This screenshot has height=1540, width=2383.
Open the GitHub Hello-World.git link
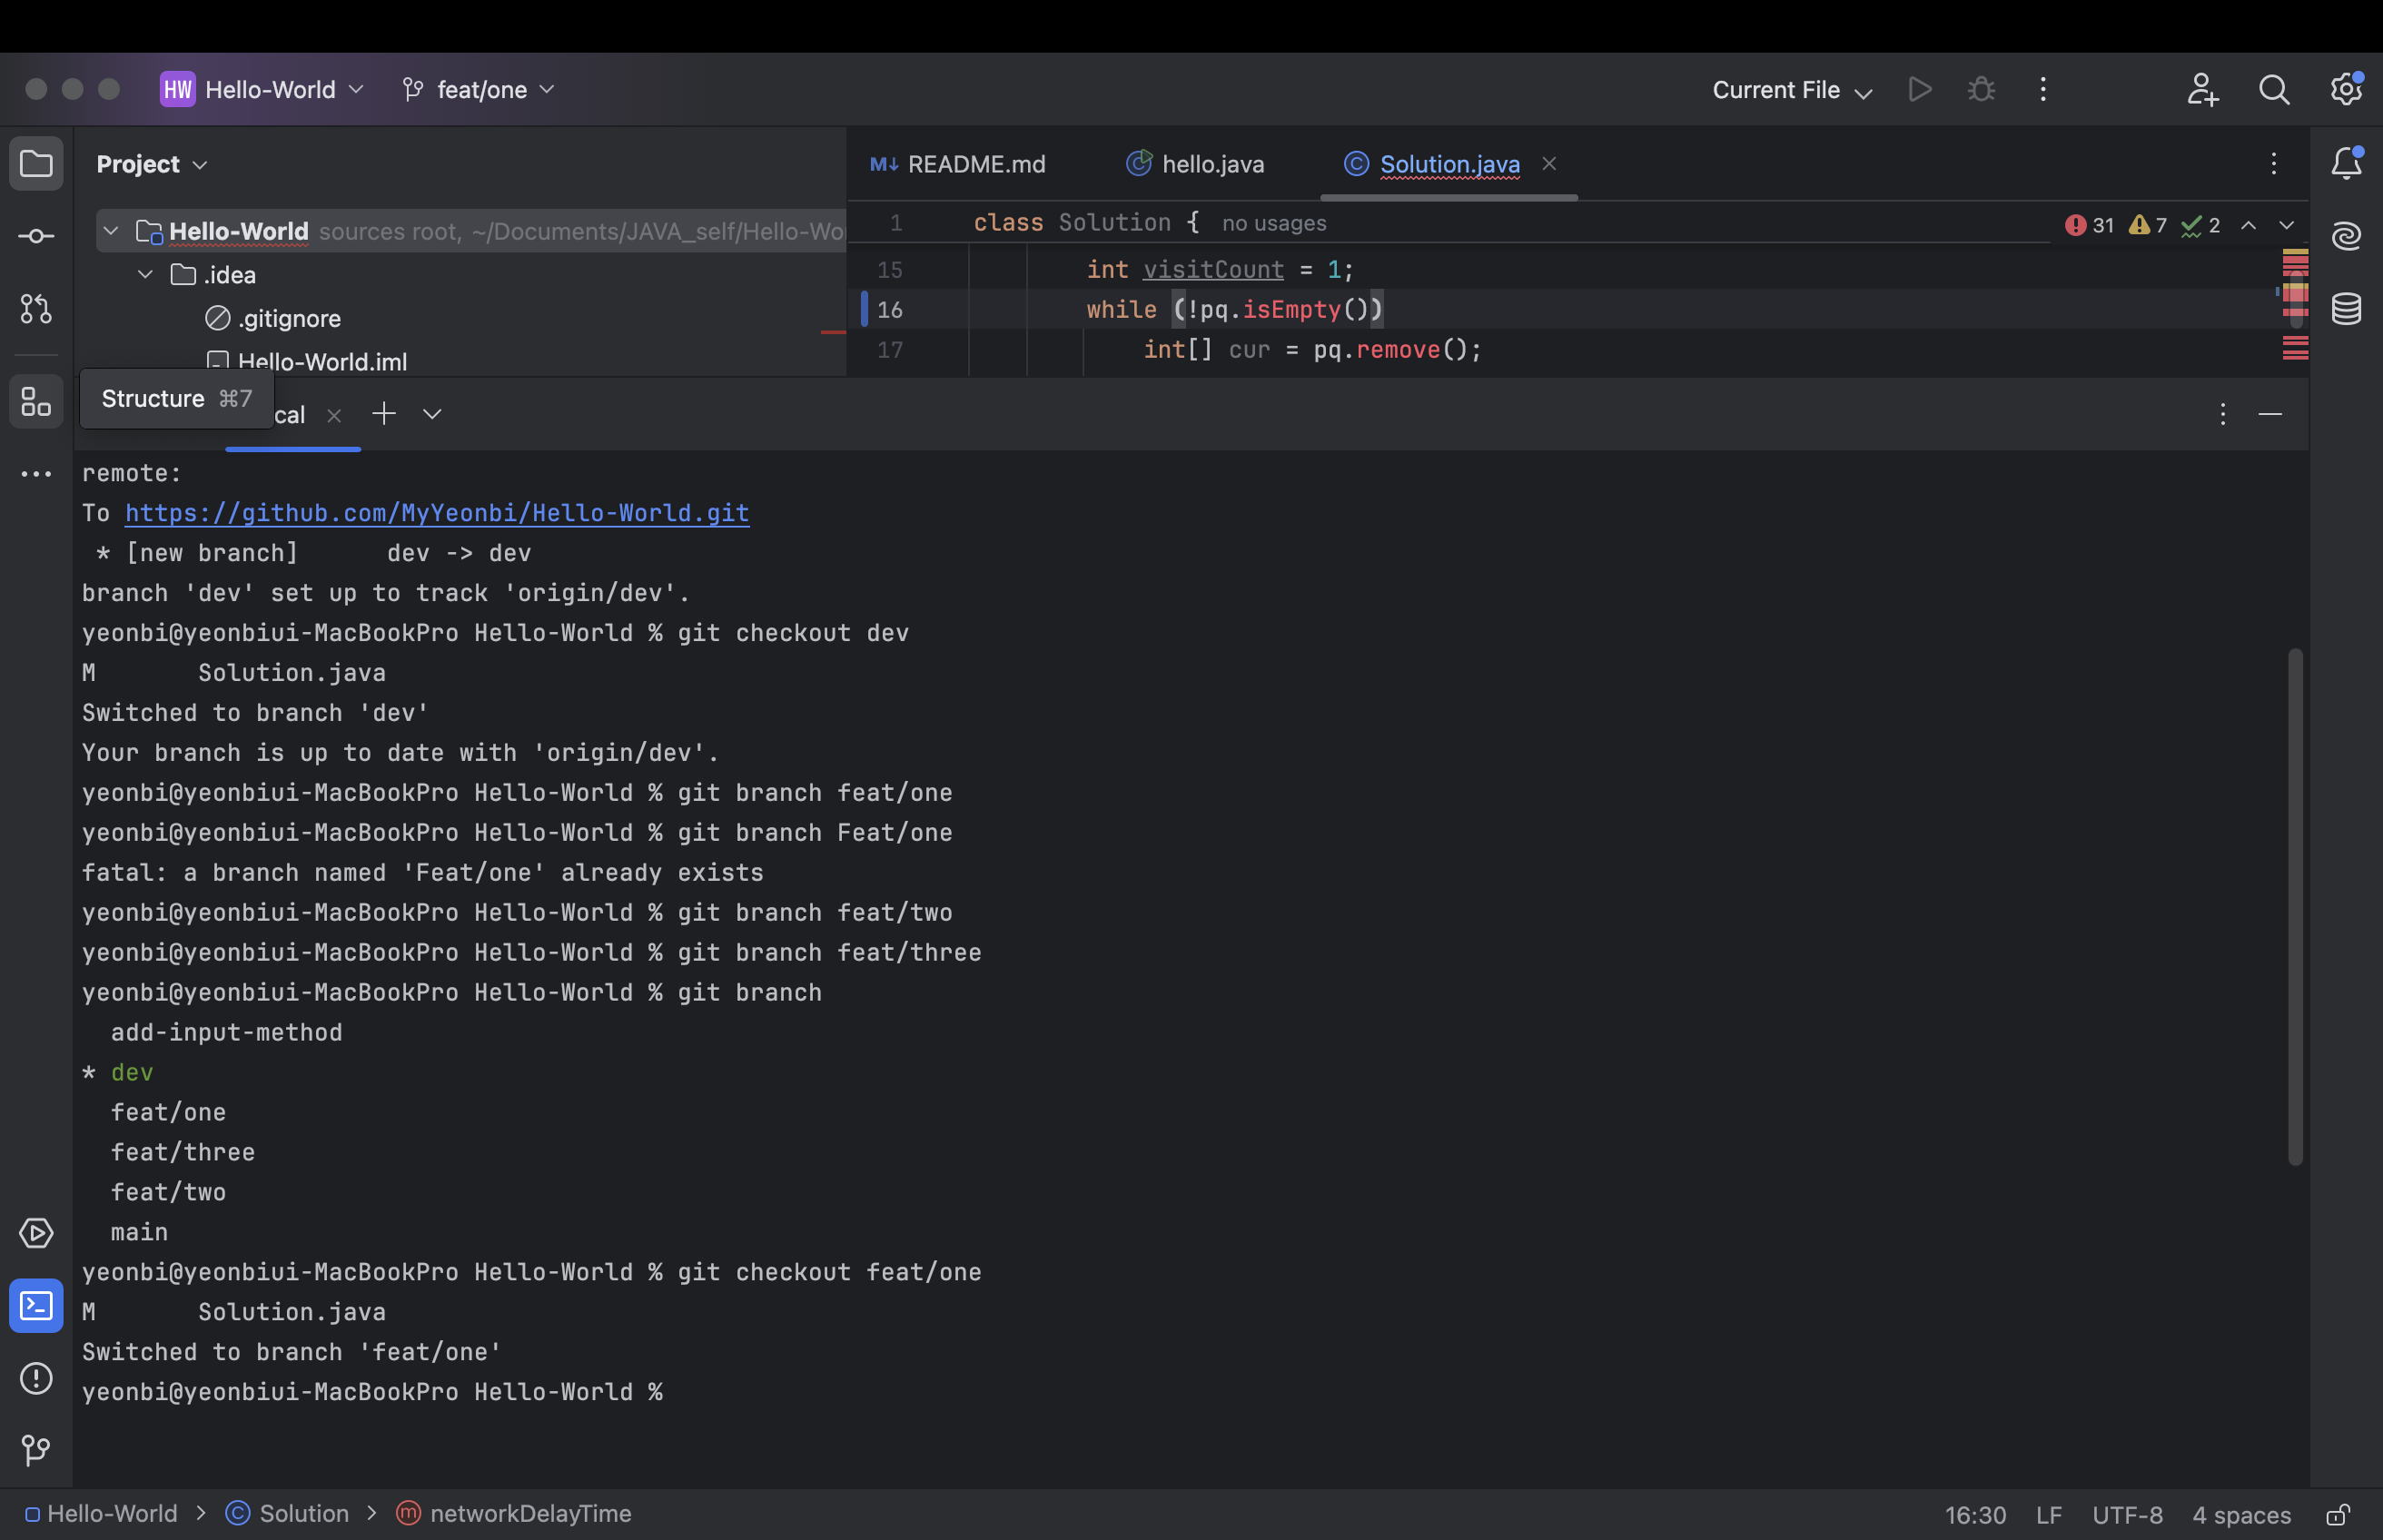point(437,513)
